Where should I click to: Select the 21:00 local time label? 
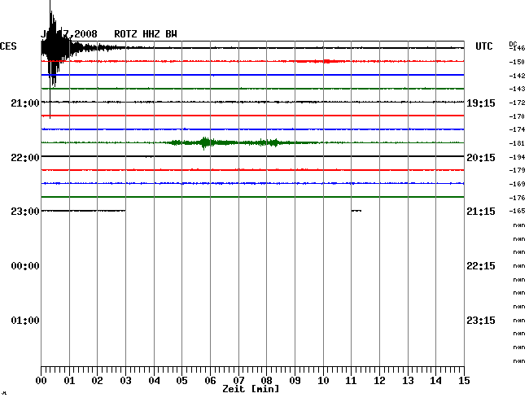coord(25,103)
